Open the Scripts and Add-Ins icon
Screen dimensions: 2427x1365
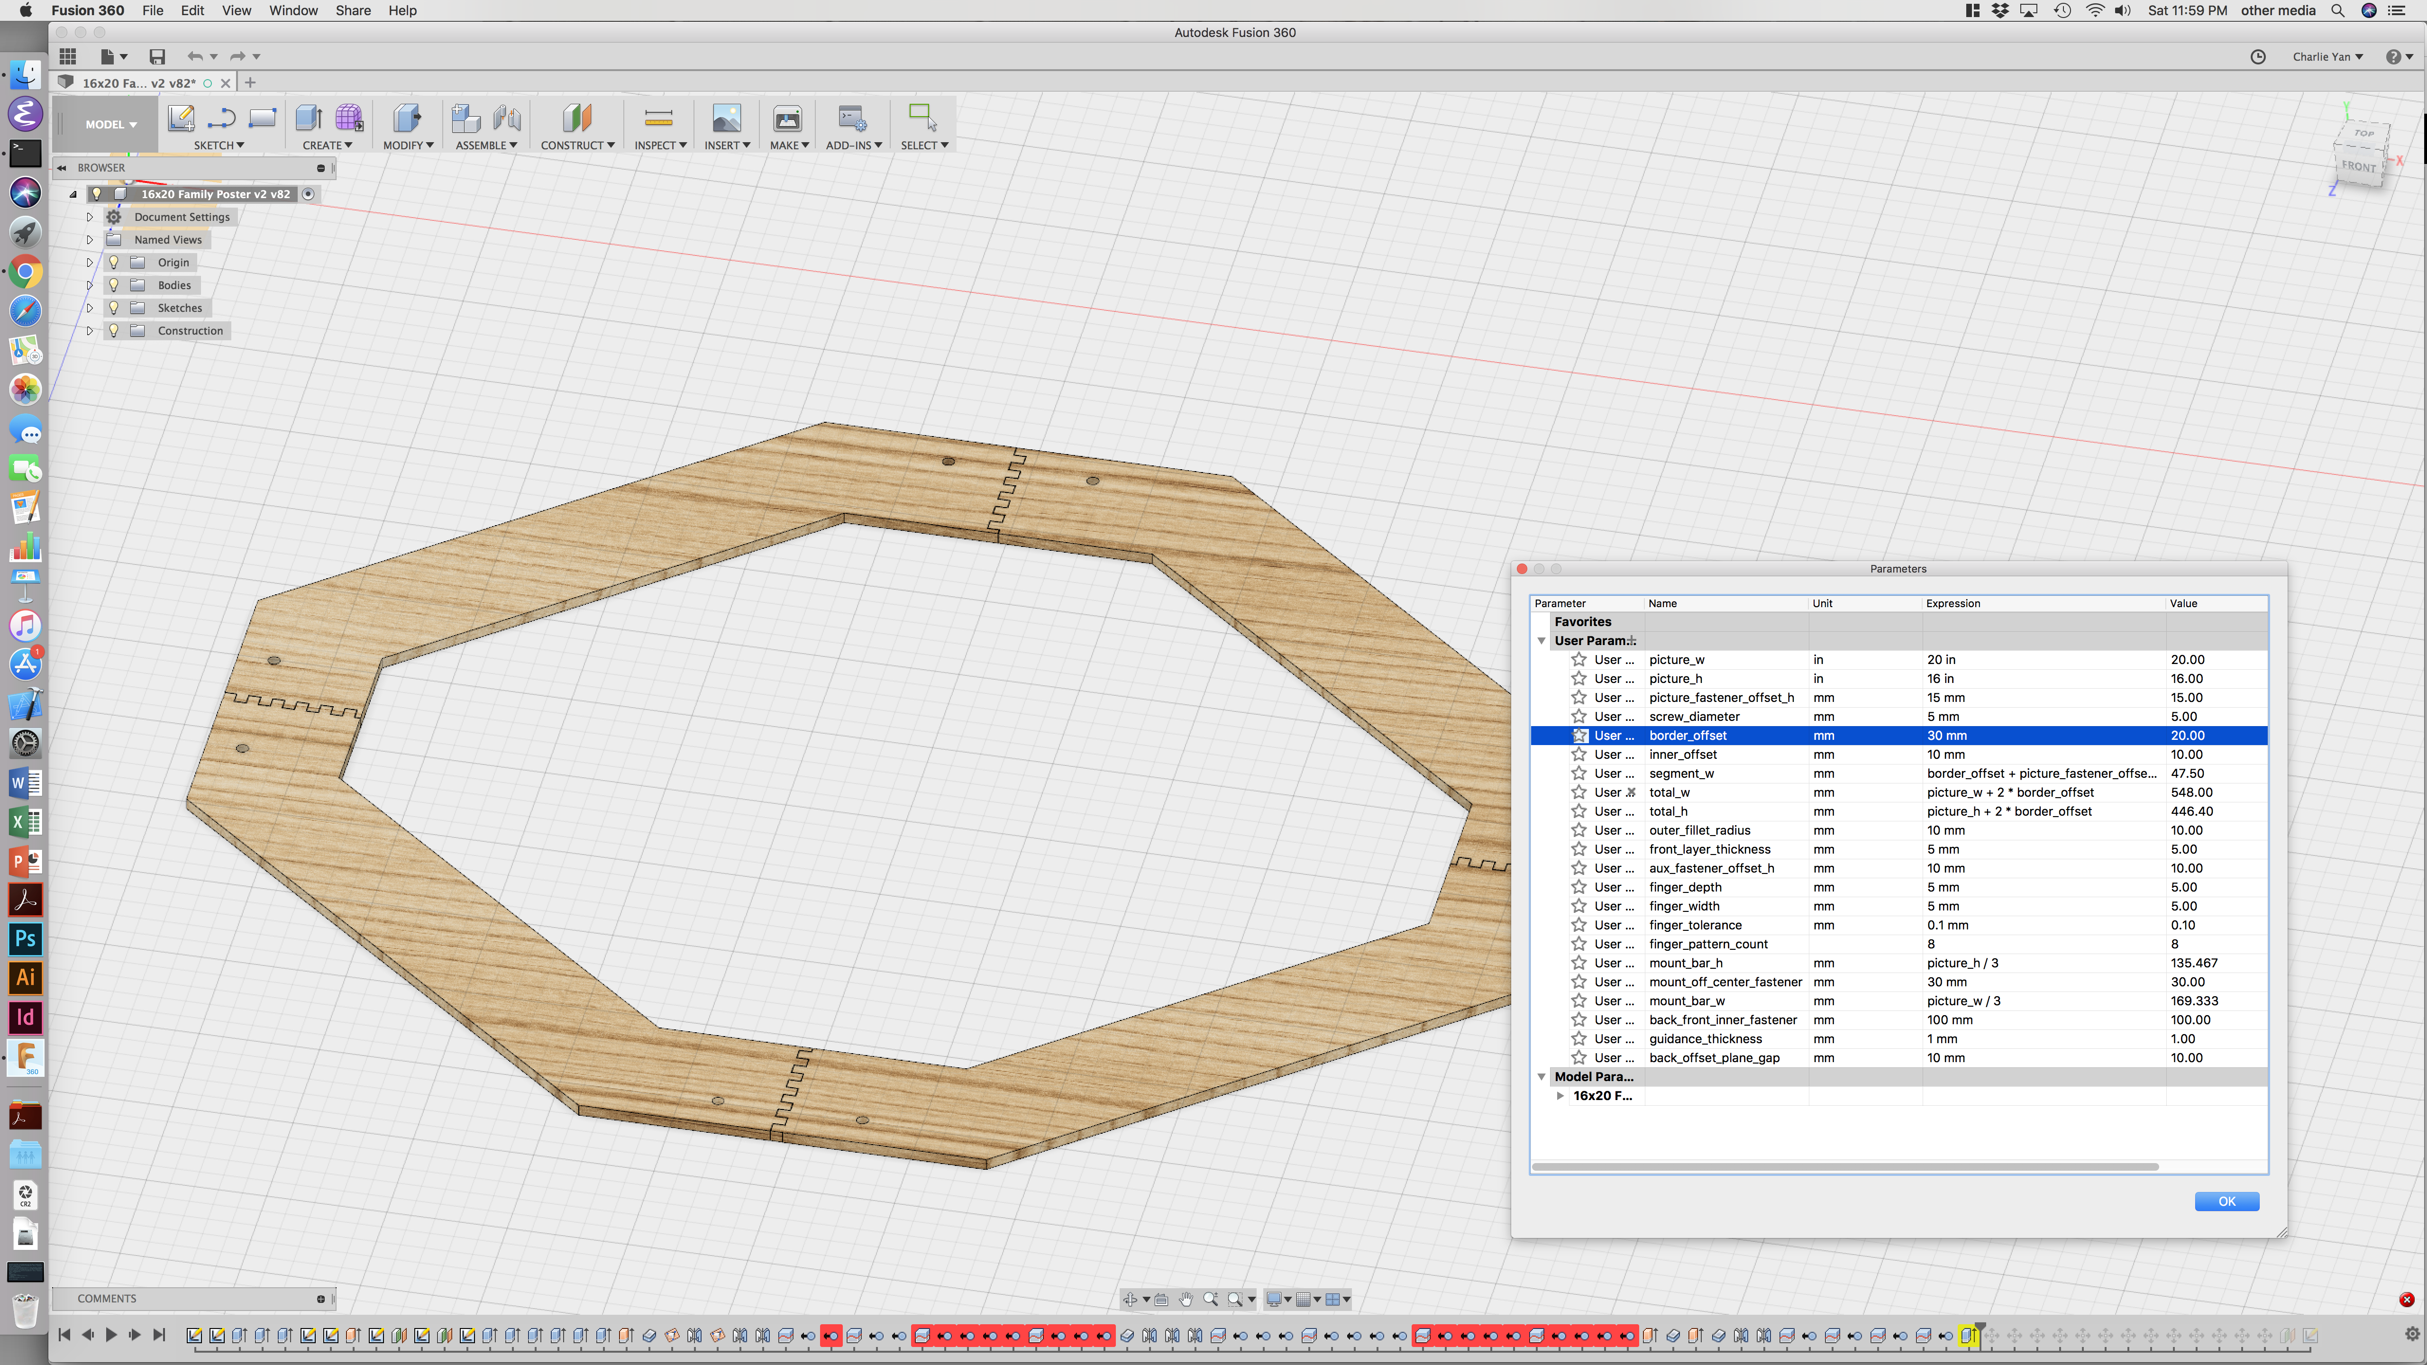[852, 118]
